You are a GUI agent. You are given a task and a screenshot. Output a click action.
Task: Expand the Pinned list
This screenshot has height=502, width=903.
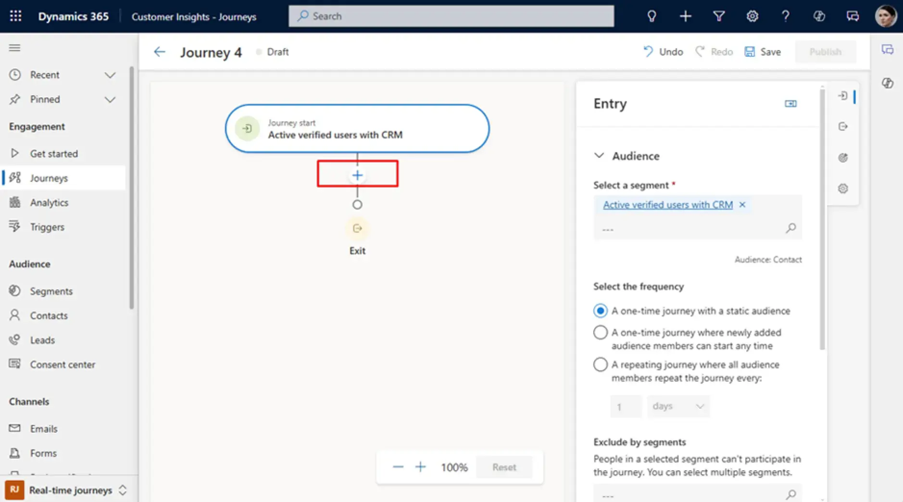pos(110,100)
